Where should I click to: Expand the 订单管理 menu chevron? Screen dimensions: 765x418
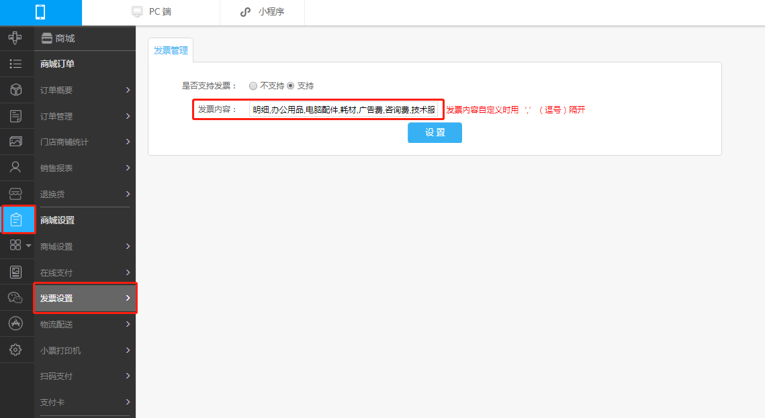pos(128,116)
